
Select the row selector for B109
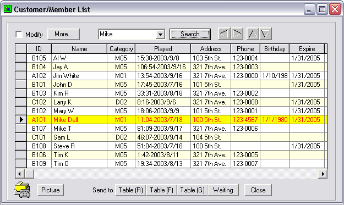pyautogui.click(x=21, y=164)
